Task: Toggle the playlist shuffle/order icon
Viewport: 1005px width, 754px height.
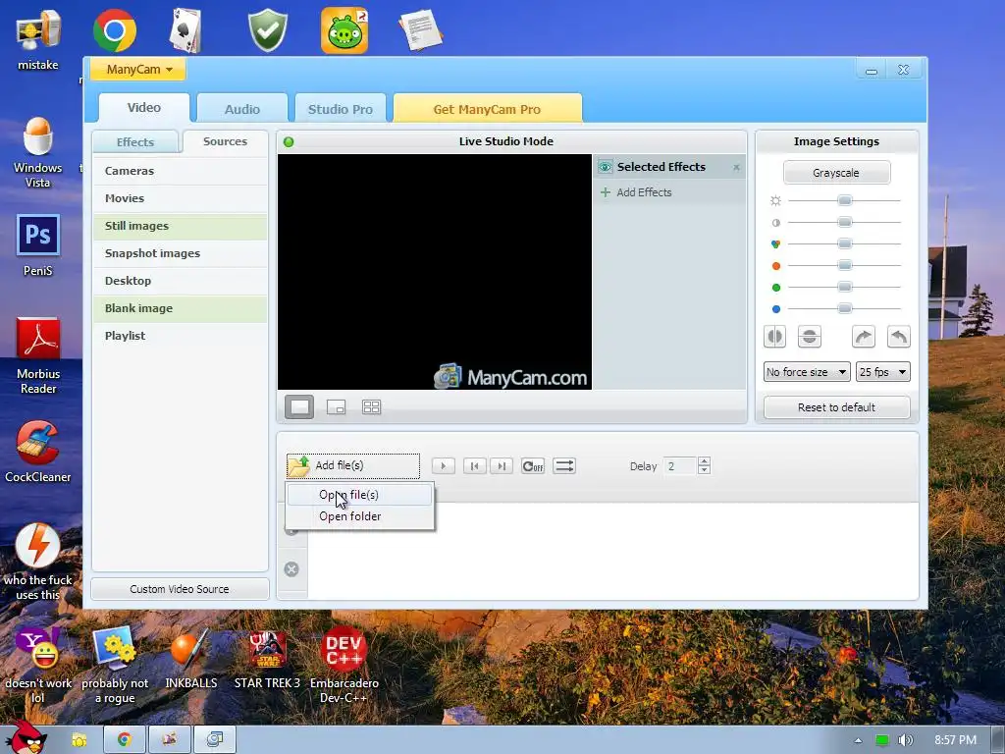Action: [564, 466]
